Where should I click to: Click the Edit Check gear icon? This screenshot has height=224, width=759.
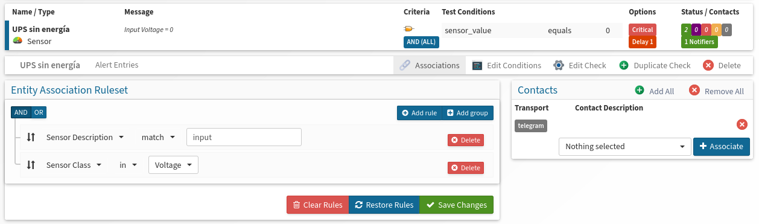coord(559,65)
